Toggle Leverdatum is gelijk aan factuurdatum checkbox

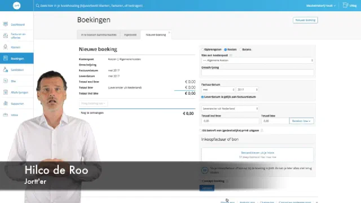202,97
